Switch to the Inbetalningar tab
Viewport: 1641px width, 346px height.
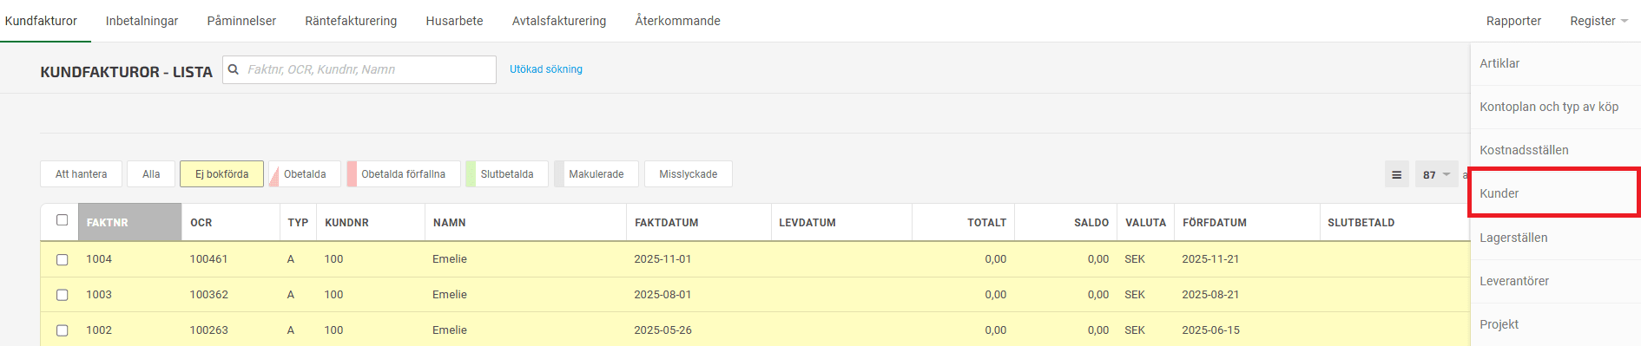[x=142, y=21]
